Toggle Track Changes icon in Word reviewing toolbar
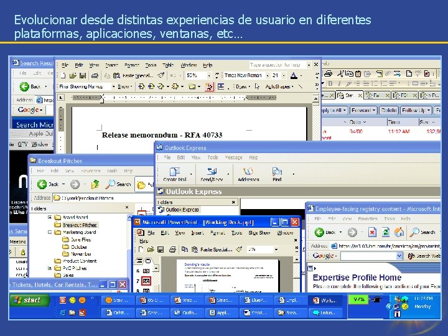448x336 pixels. [x=209, y=86]
